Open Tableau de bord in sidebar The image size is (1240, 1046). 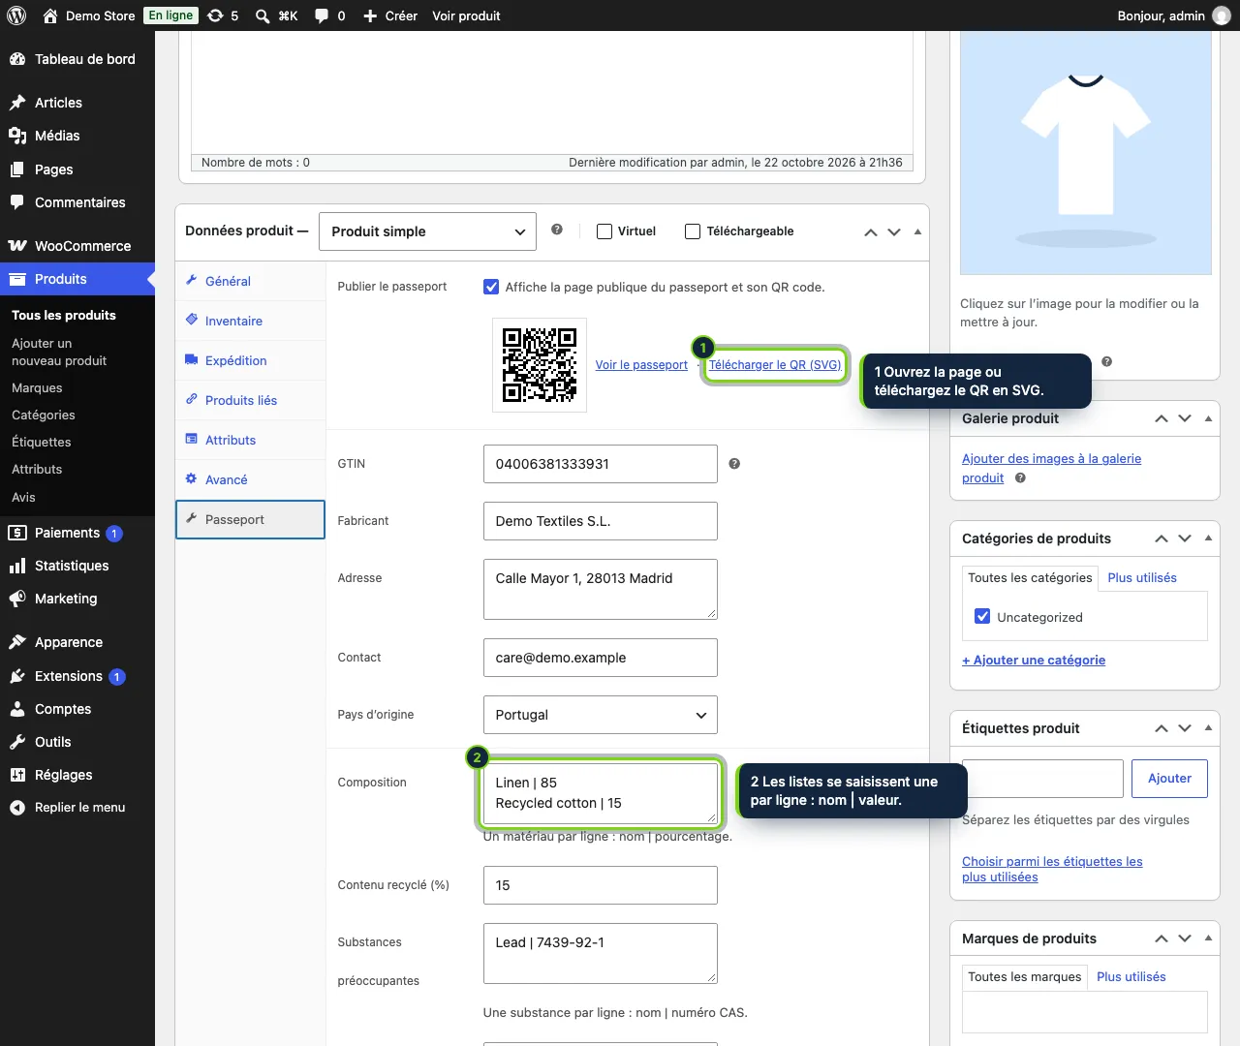(x=77, y=59)
